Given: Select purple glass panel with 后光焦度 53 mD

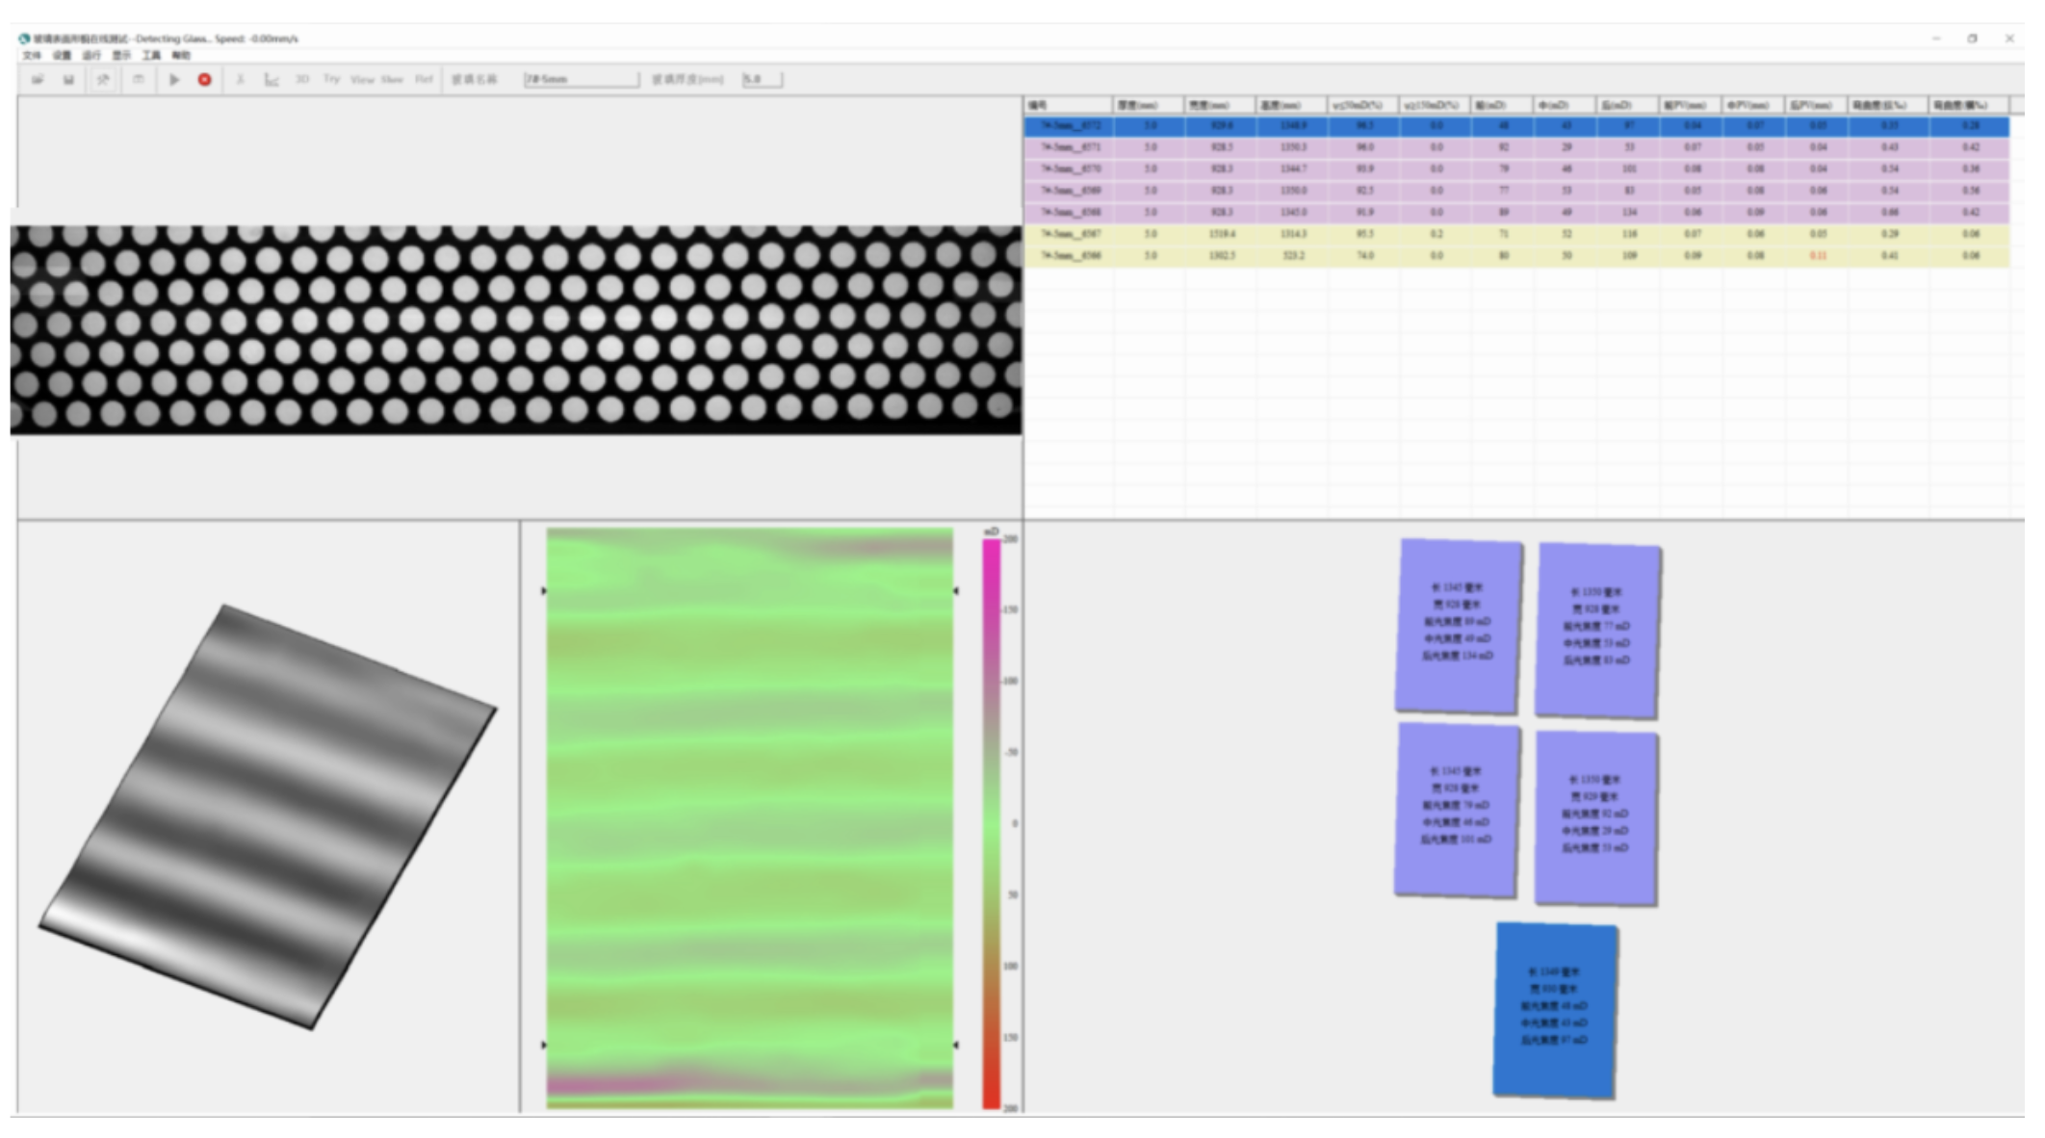Looking at the screenshot, I should point(1596,817).
